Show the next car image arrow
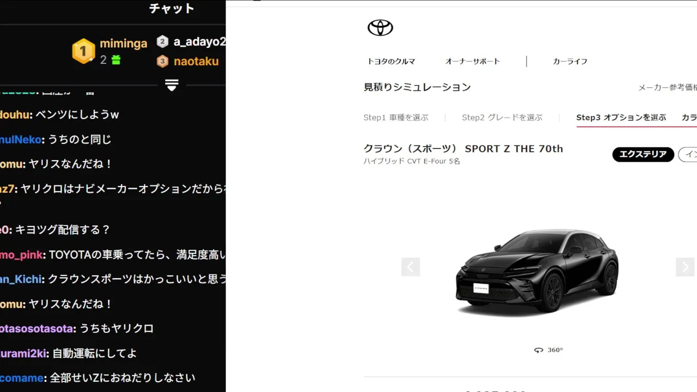 [685, 267]
